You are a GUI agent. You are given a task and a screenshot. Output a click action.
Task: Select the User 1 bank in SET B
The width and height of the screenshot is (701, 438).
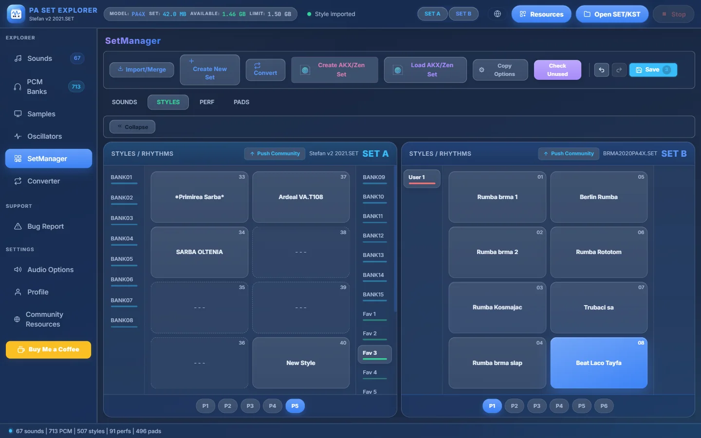422,179
